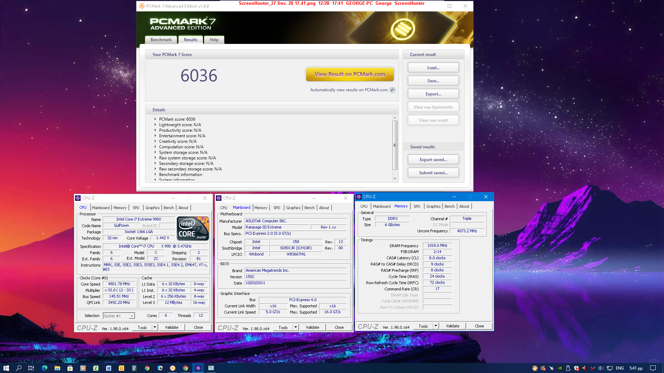Click the Save... button
The image size is (664, 373).
pyautogui.click(x=433, y=81)
